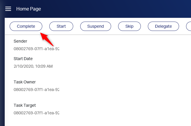
Task: Select the Skip action button
Action: (x=129, y=26)
